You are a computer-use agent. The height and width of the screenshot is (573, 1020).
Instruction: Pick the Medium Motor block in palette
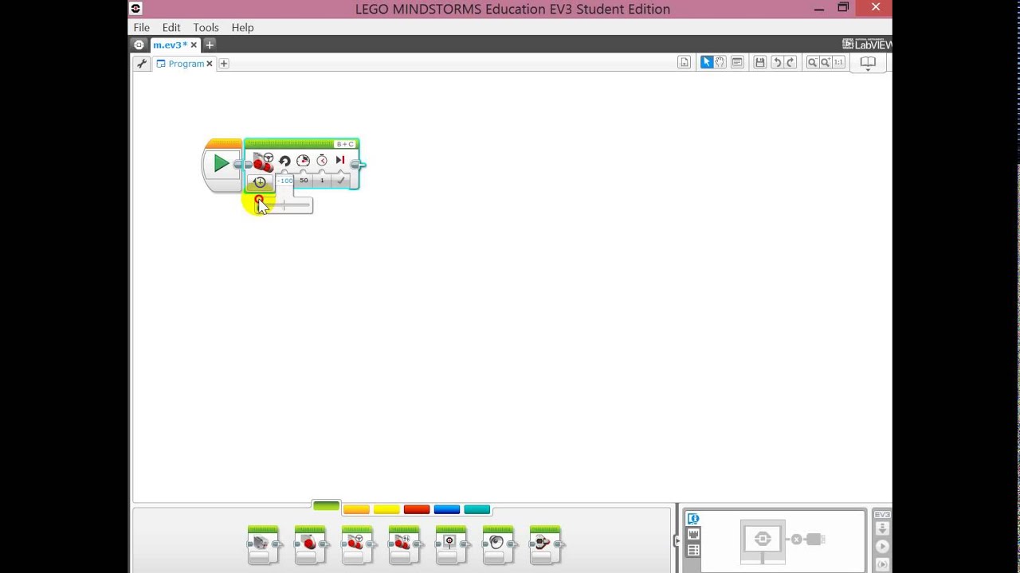tap(263, 544)
